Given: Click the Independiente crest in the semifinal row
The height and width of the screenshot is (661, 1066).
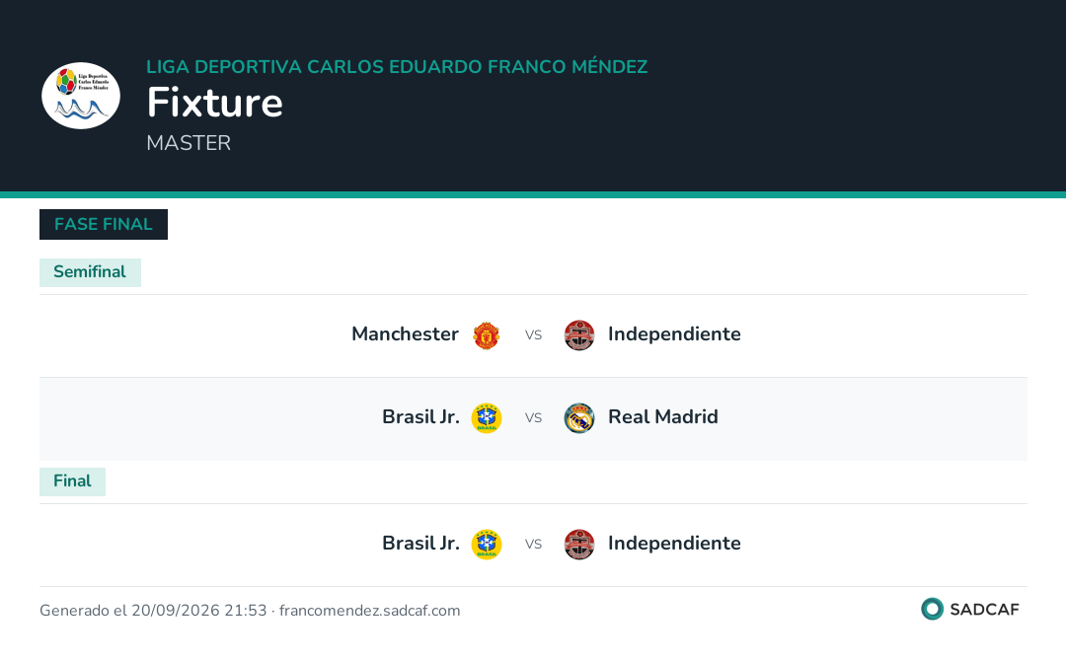Looking at the screenshot, I should (579, 335).
